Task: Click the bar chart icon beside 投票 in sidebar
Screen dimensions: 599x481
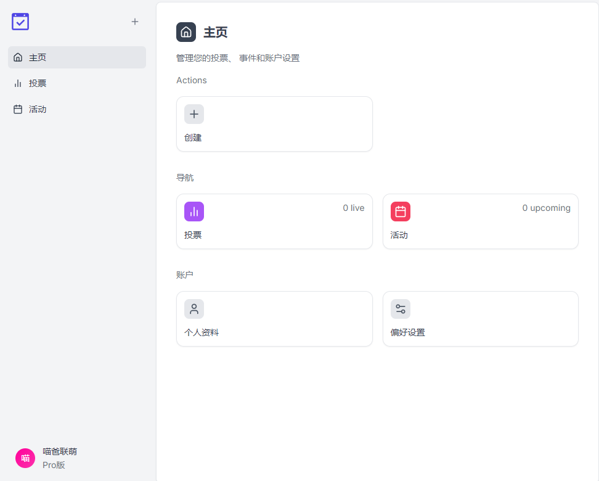Action: point(18,83)
